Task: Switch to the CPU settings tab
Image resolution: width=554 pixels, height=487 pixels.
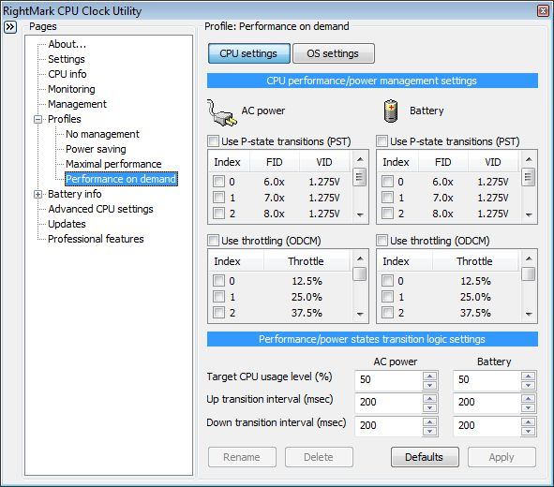Action: coord(249,53)
